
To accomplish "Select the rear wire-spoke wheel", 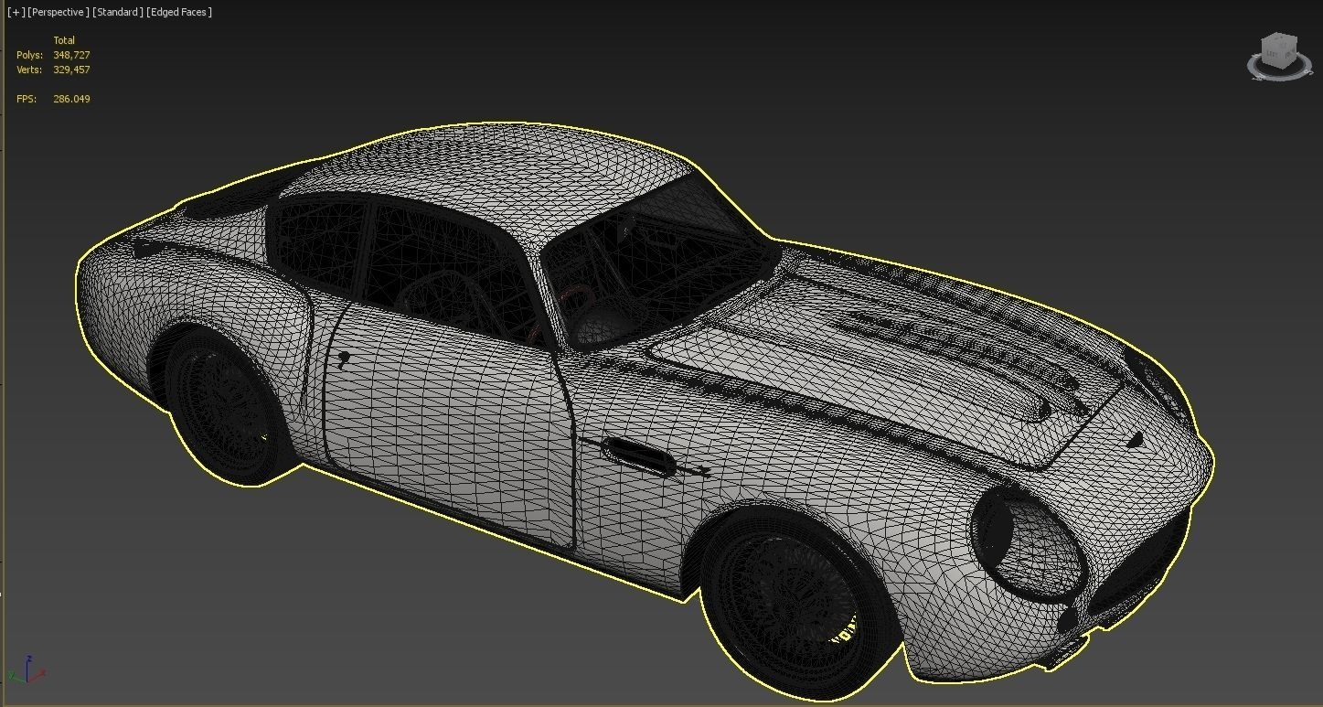I will [x=223, y=407].
